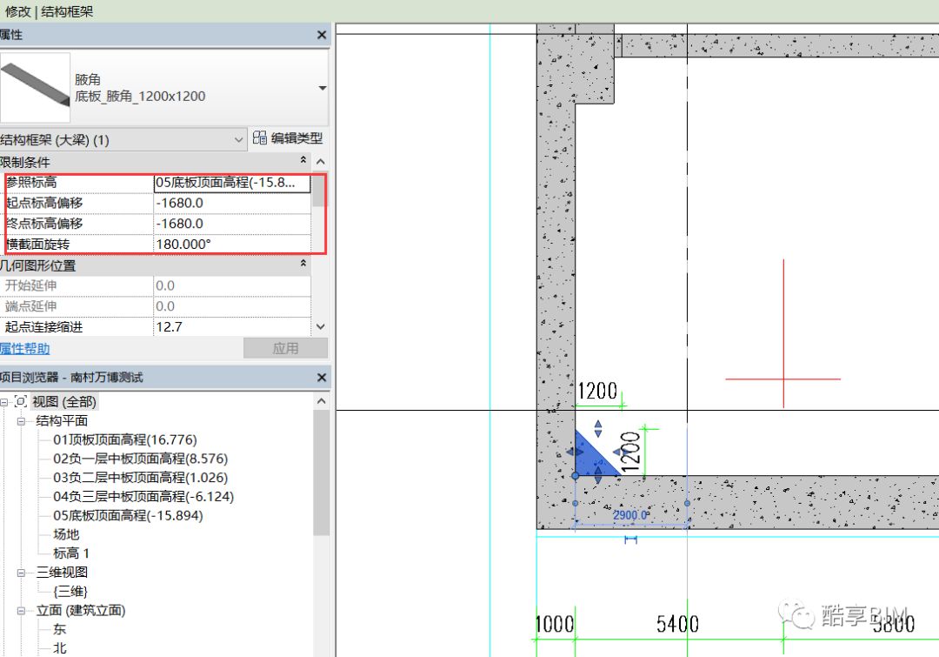Click the 1000 dimension text
The height and width of the screenshot is (657, 939).
click(x=555, y=624)
